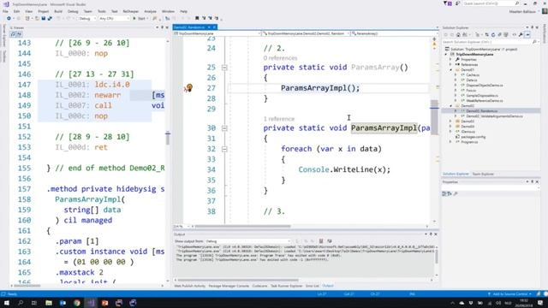Open the project scope dropdown in navigation bar

pyautogui.click(x=217, y=33)
